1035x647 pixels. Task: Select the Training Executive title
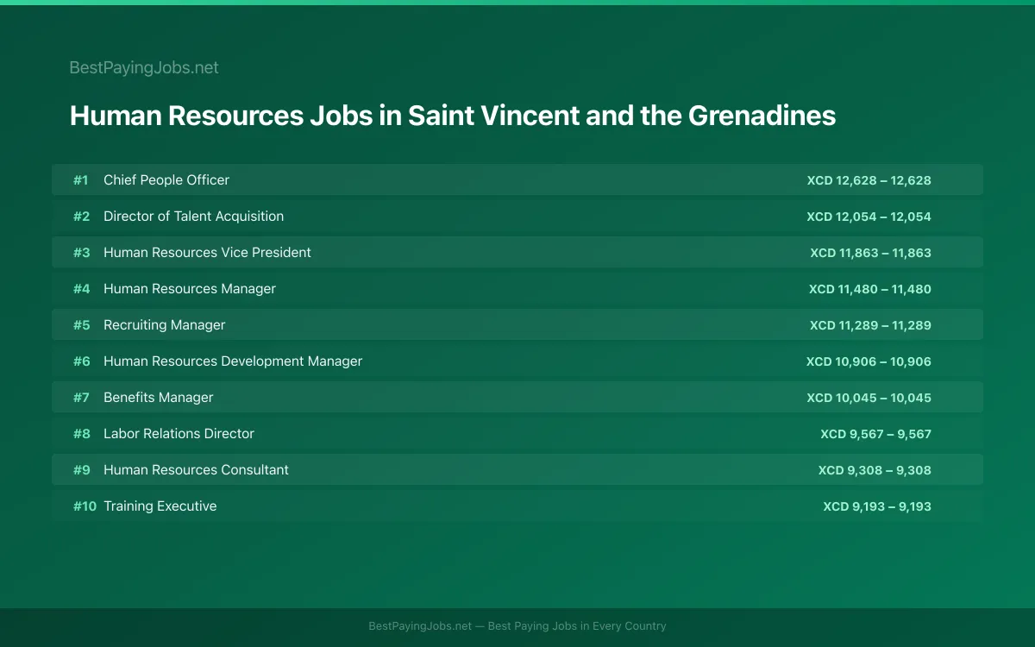tap(160, 506)
